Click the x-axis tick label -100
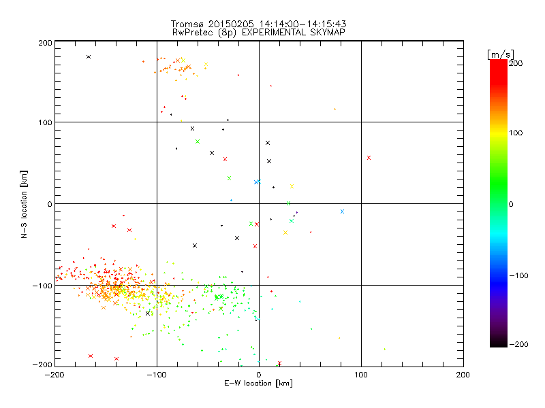 [x=157, y=375]
